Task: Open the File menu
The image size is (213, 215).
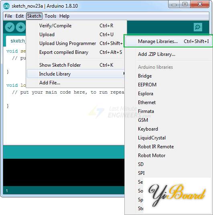Action: click(x=8, y=16)
